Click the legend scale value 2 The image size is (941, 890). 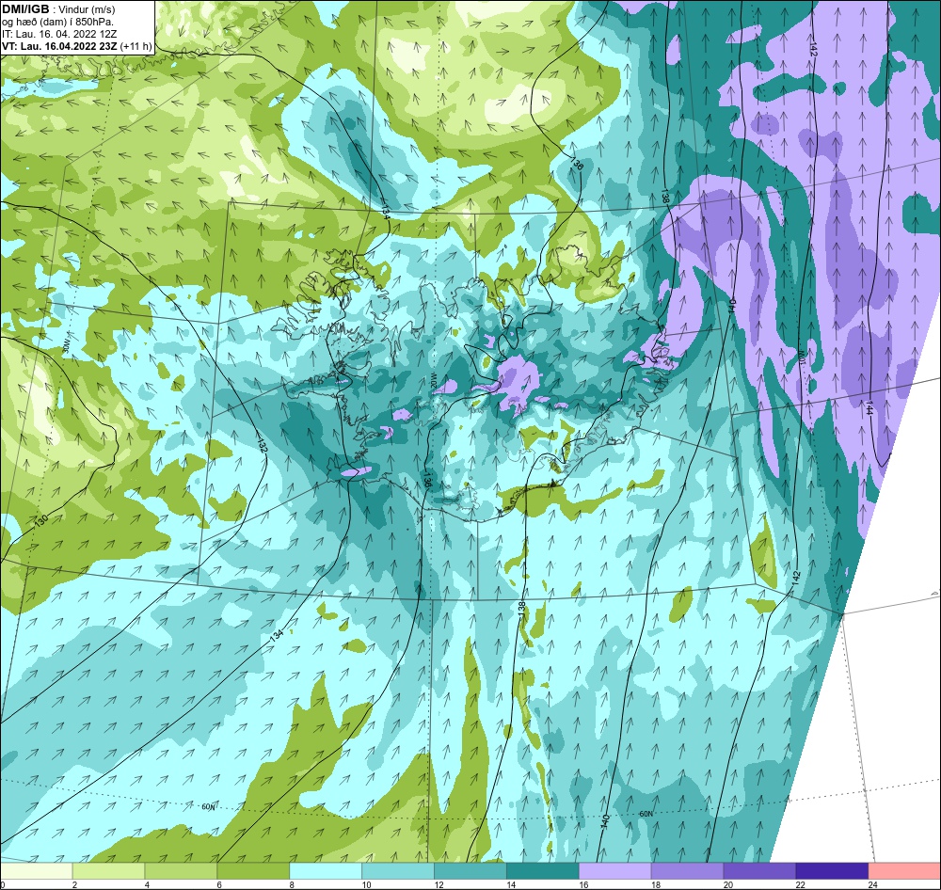click(74, 884)
